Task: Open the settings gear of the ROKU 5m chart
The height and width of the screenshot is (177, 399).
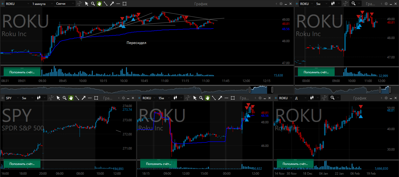Action: pos(386,4)
